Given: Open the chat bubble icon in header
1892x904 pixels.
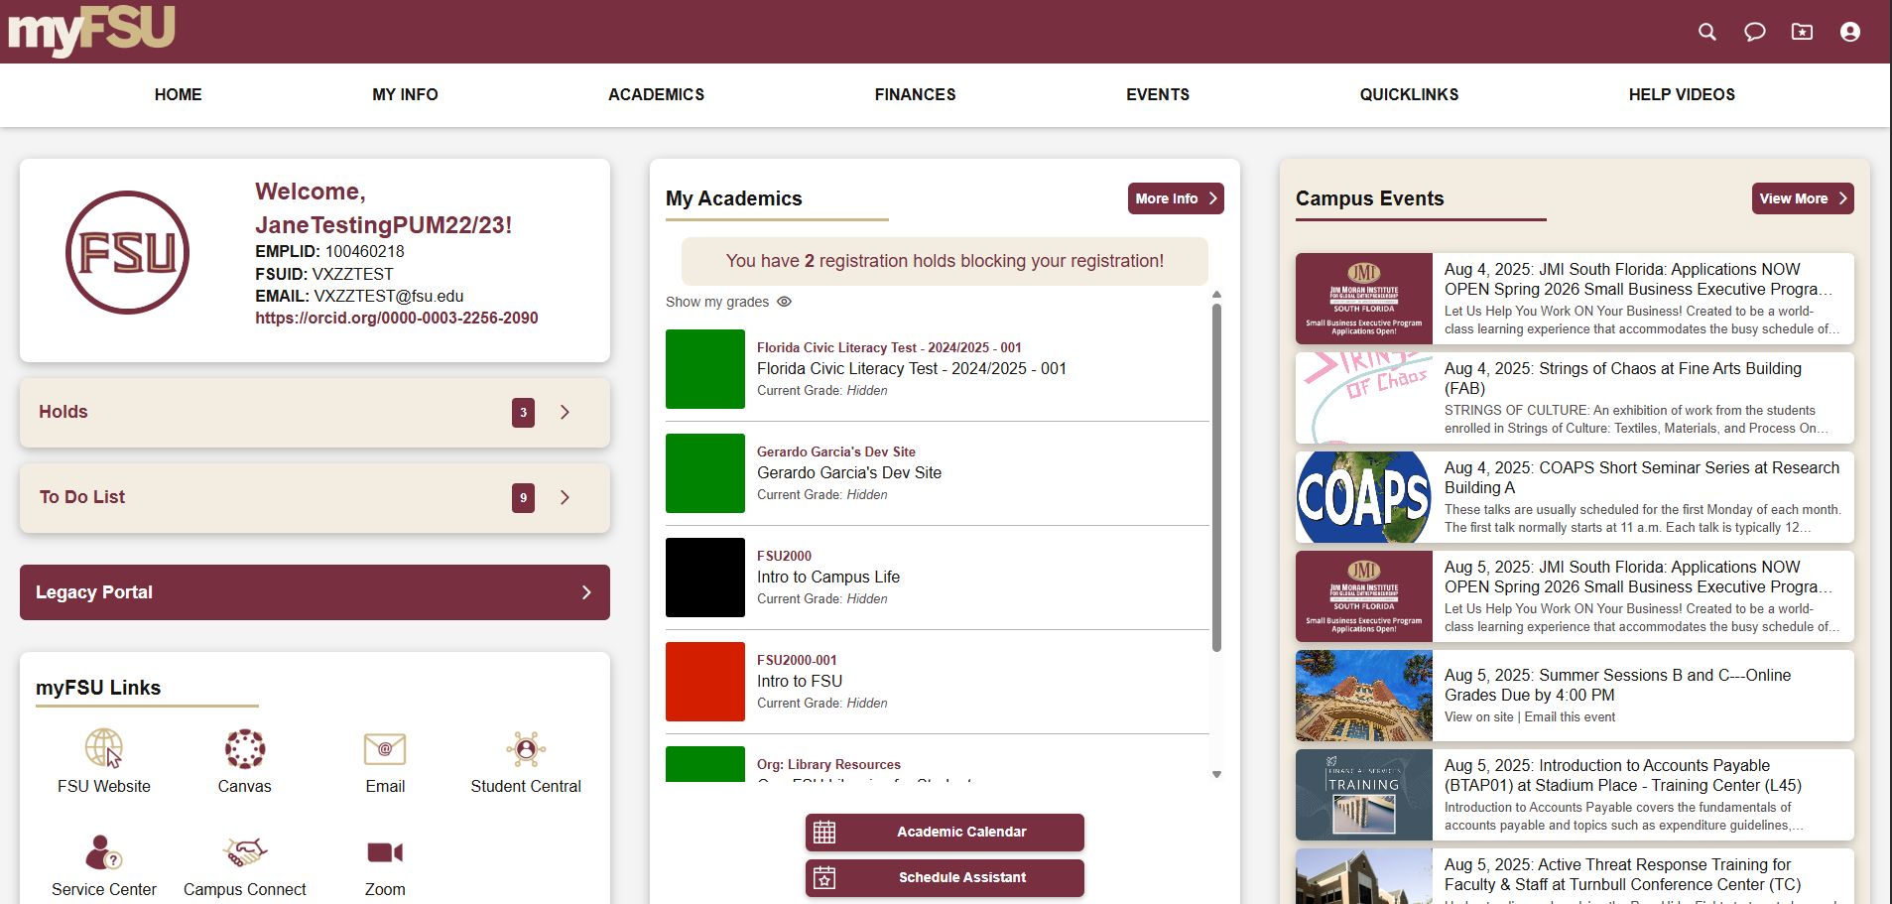Looking at the screenshot, I should 1755,32.
